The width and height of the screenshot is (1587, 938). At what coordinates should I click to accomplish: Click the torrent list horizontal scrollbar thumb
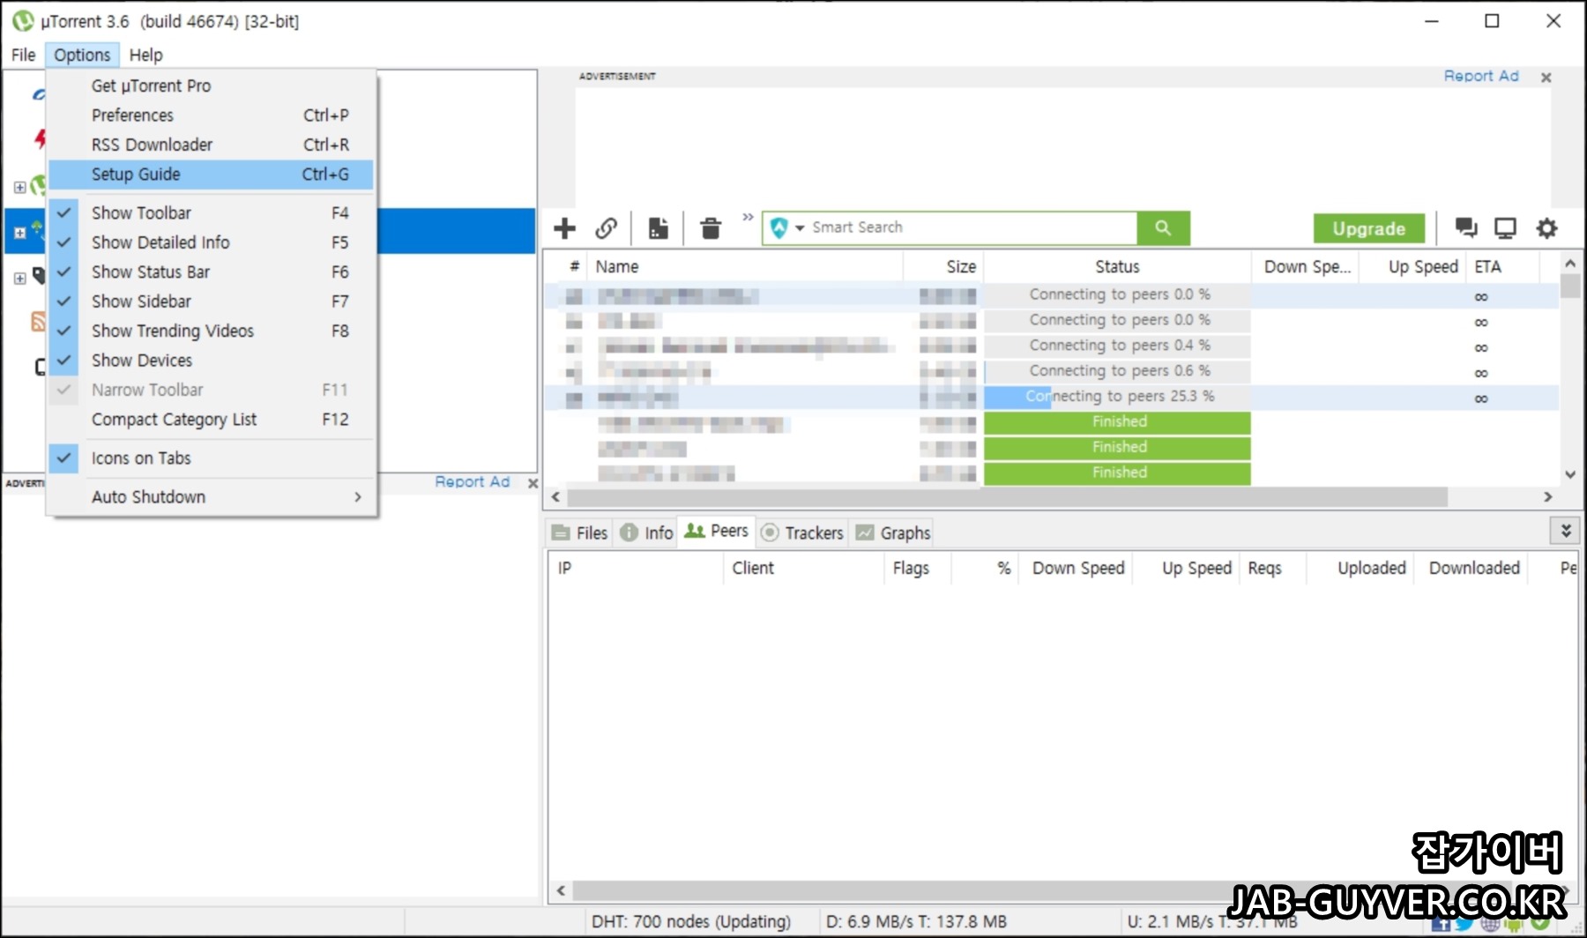pyautogui.click(x=1005, y=497)
